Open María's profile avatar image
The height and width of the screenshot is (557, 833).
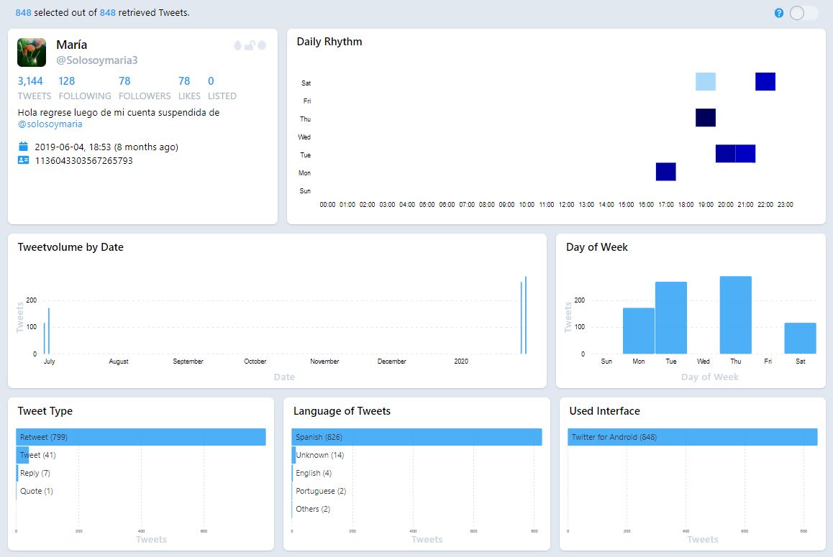pyautogui.click(x=32, y=52)
